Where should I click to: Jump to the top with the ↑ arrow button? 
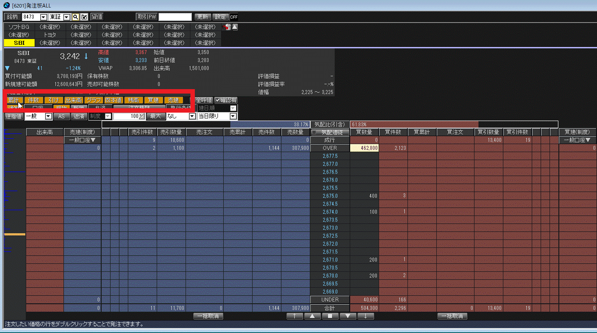(x=295, y=316)
